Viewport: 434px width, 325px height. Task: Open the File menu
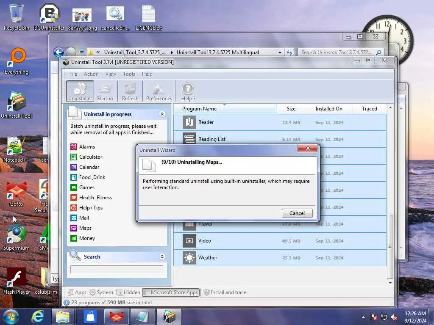[x=73, y=74]
